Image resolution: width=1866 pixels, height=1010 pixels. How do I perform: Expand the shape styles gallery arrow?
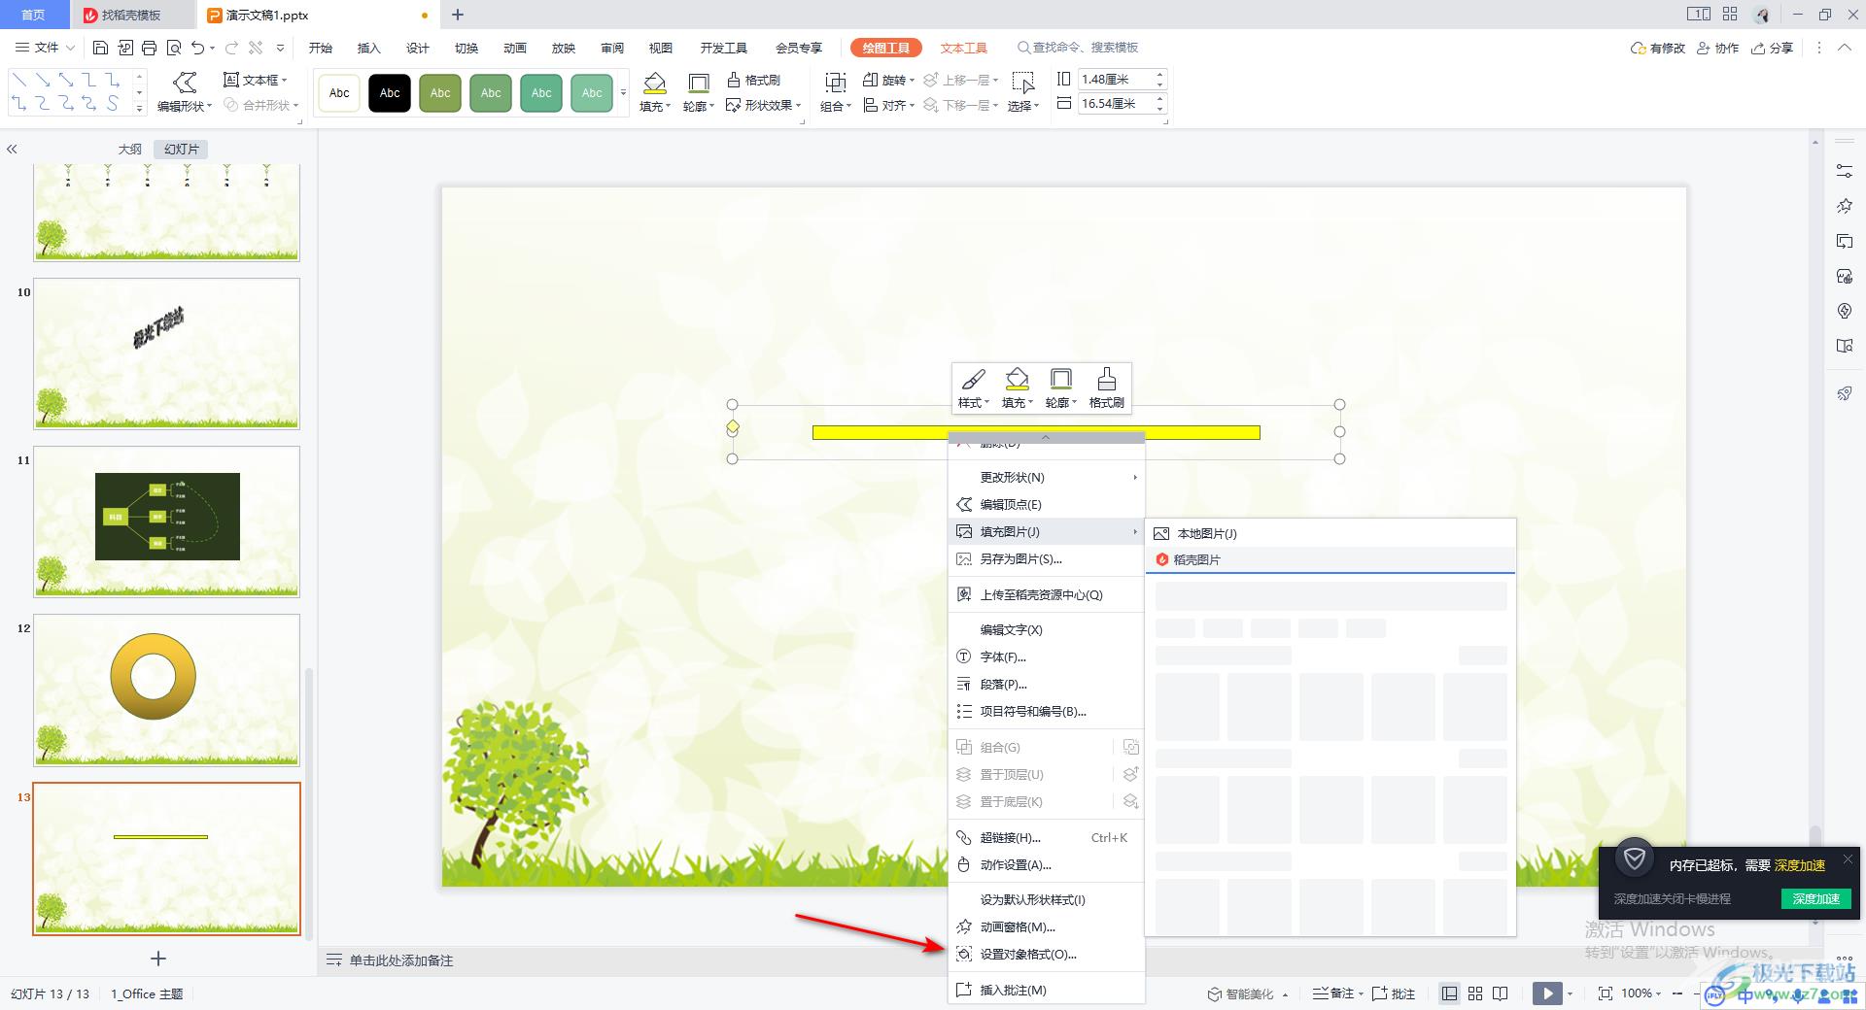(x=623, y=92)
